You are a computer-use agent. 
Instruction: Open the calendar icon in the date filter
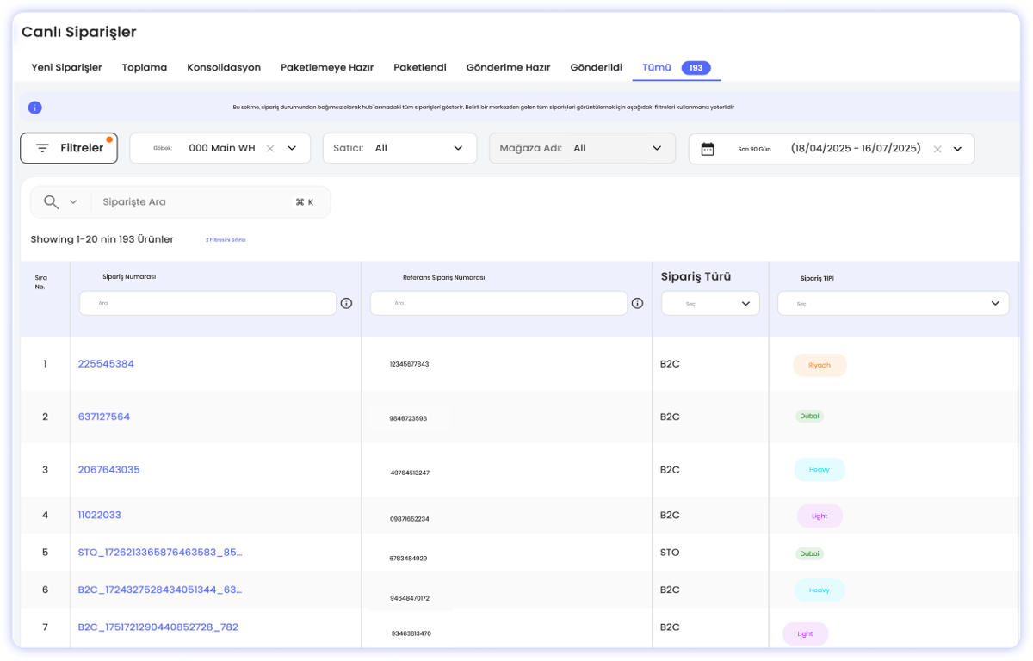pyautogui.click(x=709, y=148)
